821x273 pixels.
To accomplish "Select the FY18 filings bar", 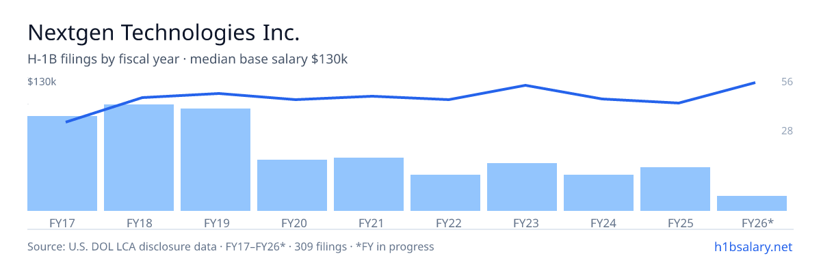I will coord(139,158).
